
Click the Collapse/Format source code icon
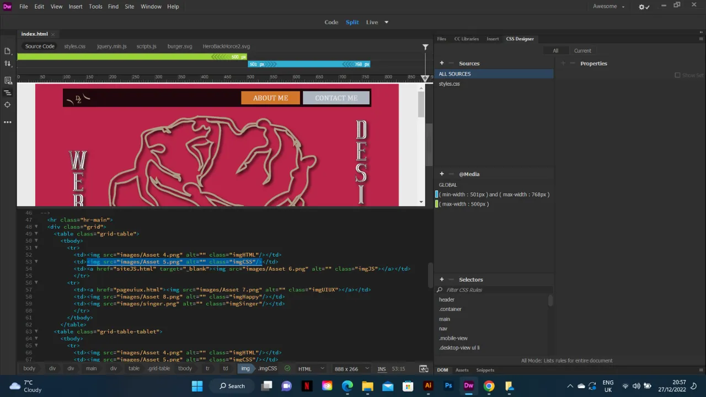pyautogui.click(x=7, y=93)
